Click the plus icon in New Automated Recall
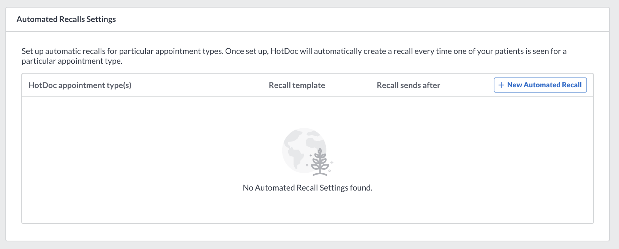Screen dimensions: 619x249 point(501,85)
